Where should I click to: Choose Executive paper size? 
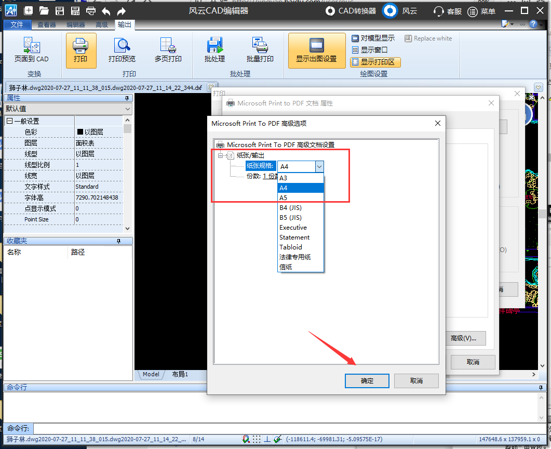point(301,228)
